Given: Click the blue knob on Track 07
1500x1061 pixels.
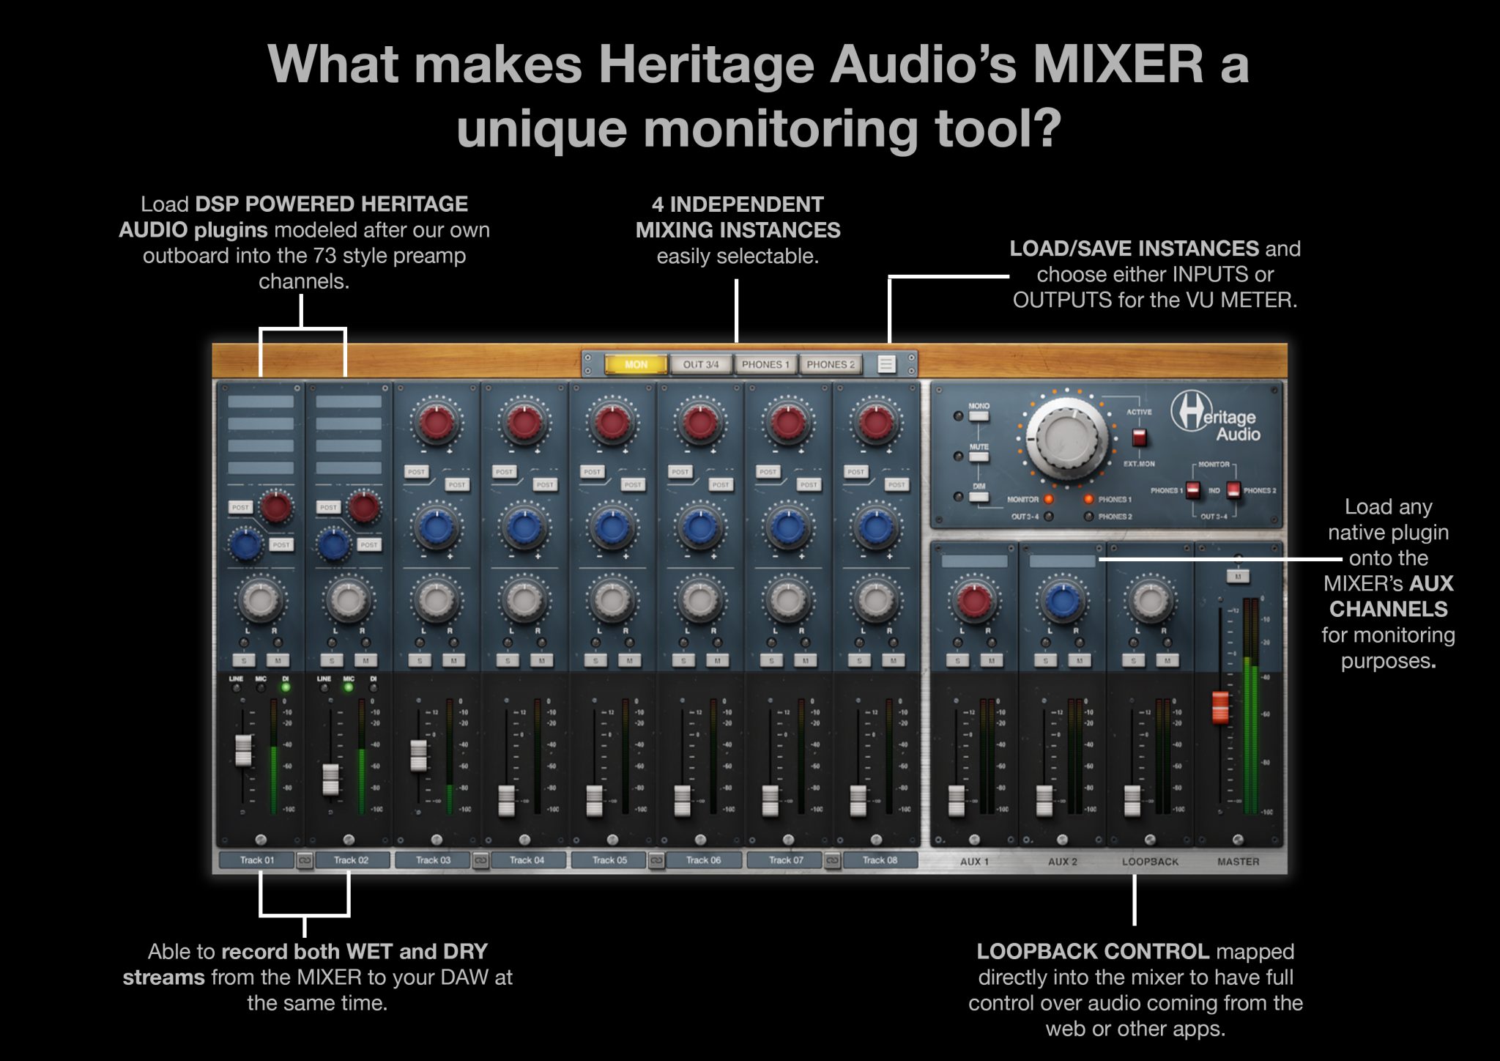Looking at the screenshot, I should point(787,527).
